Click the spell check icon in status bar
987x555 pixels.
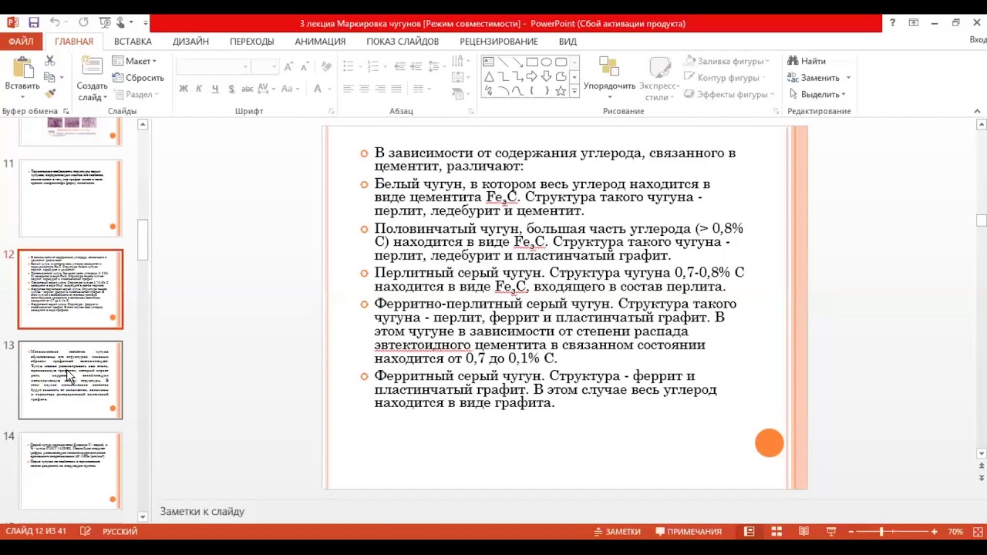point(86,531)
